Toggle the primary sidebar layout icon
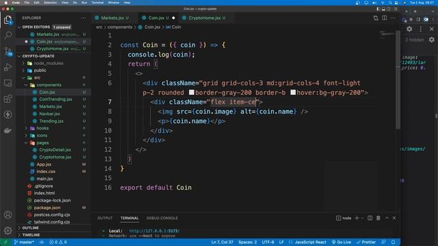 pos(378,9)
